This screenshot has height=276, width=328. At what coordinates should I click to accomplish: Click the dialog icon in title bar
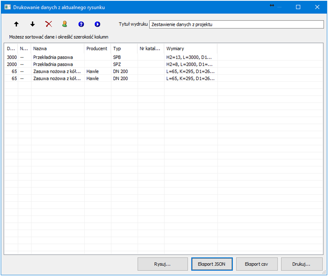point(7,7)
